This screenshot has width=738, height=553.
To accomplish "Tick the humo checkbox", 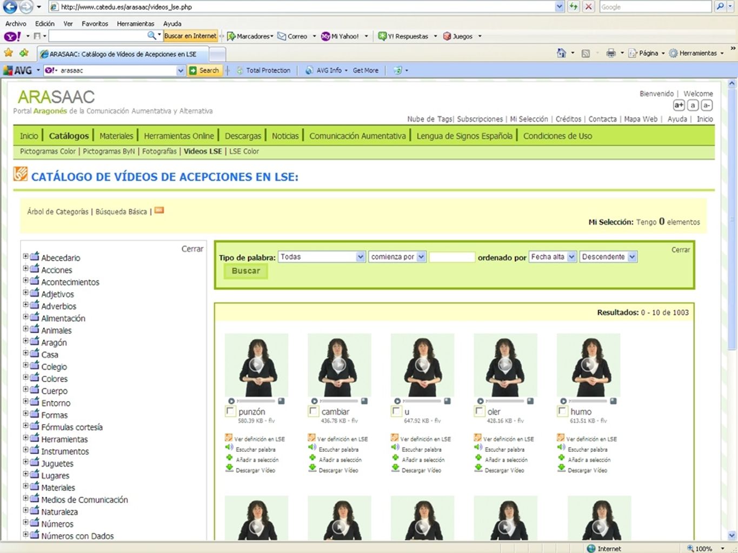I will point(562,411).
